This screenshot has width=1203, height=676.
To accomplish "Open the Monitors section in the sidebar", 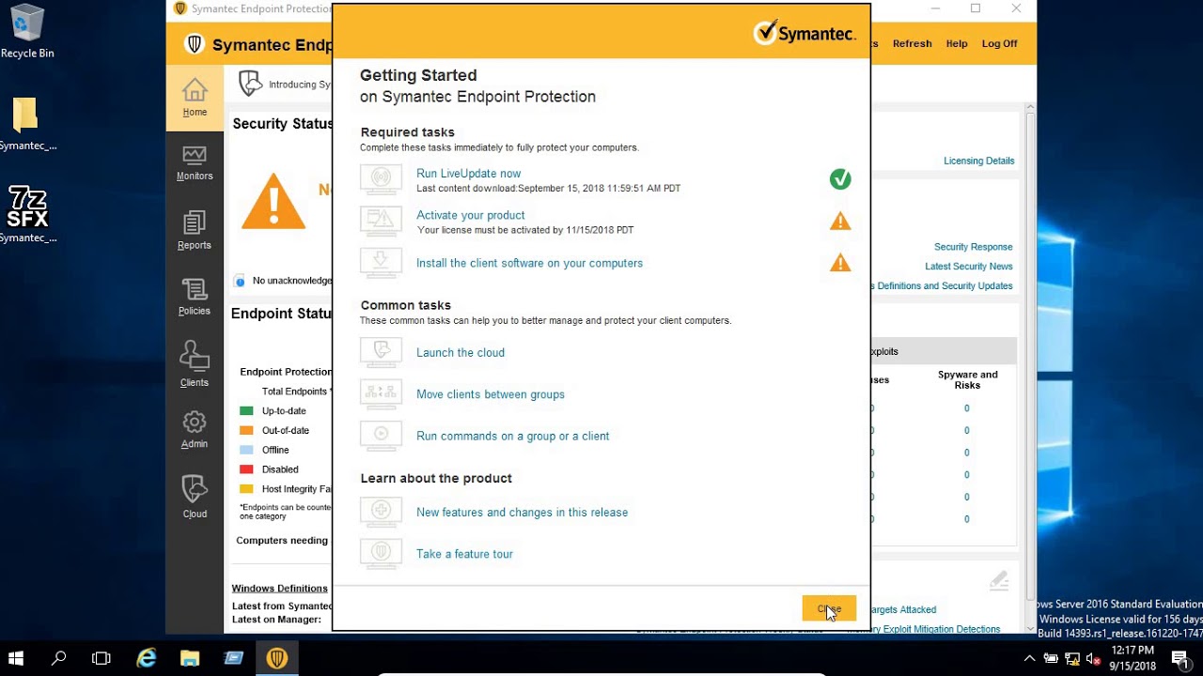I will pos(195,163).
